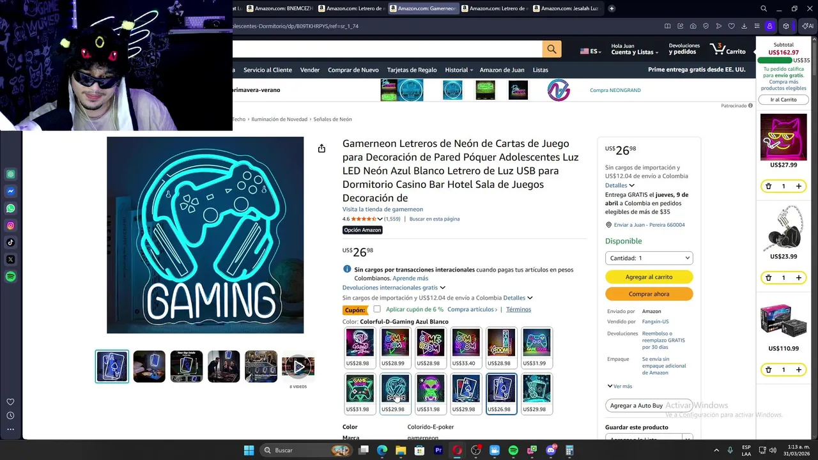This screenshot has width=818, height=460.
Task: Visit la tienda de gamerneon link
Action: [x=382, y=209]
